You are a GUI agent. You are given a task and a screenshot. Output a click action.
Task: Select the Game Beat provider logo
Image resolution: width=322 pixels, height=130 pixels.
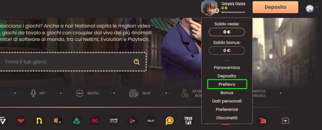pyautogui.click(x=114, y=121)
